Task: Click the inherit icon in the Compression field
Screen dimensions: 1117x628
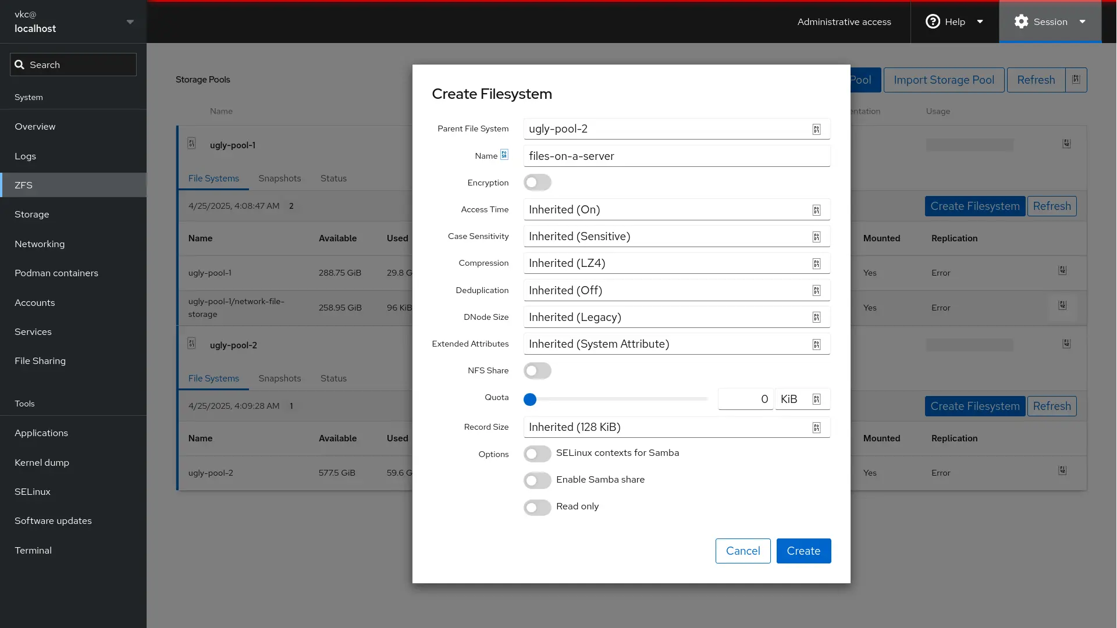Action: [817, 263]
